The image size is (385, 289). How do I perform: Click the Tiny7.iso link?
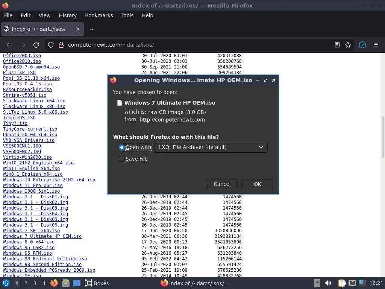point(15,123)
